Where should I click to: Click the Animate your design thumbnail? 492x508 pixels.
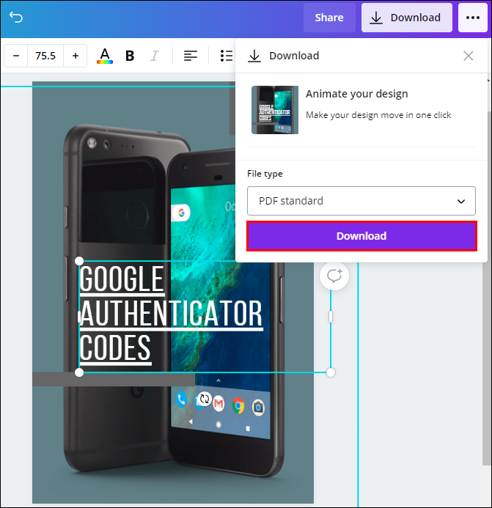click(275, 110)
